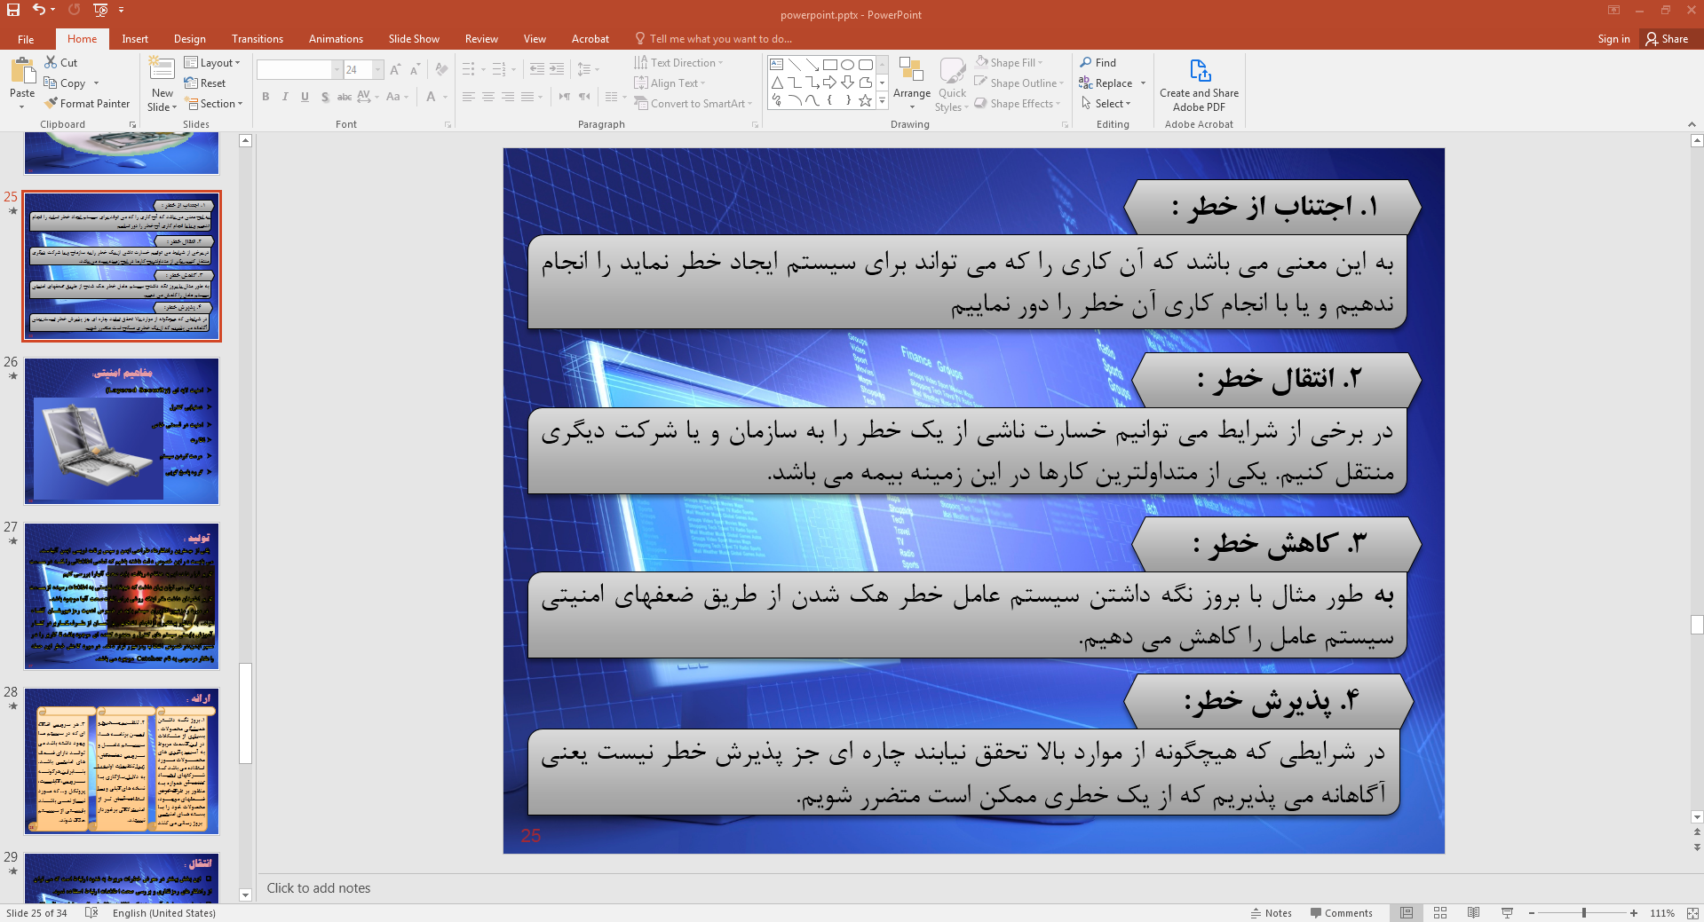The width and height of the screenshot is (1704, 922).
Task: Insert a New Slide
Action: tap(162, 84)
